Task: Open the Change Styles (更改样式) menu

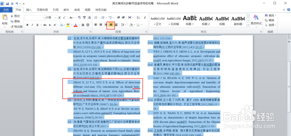Action: point(256,20)
